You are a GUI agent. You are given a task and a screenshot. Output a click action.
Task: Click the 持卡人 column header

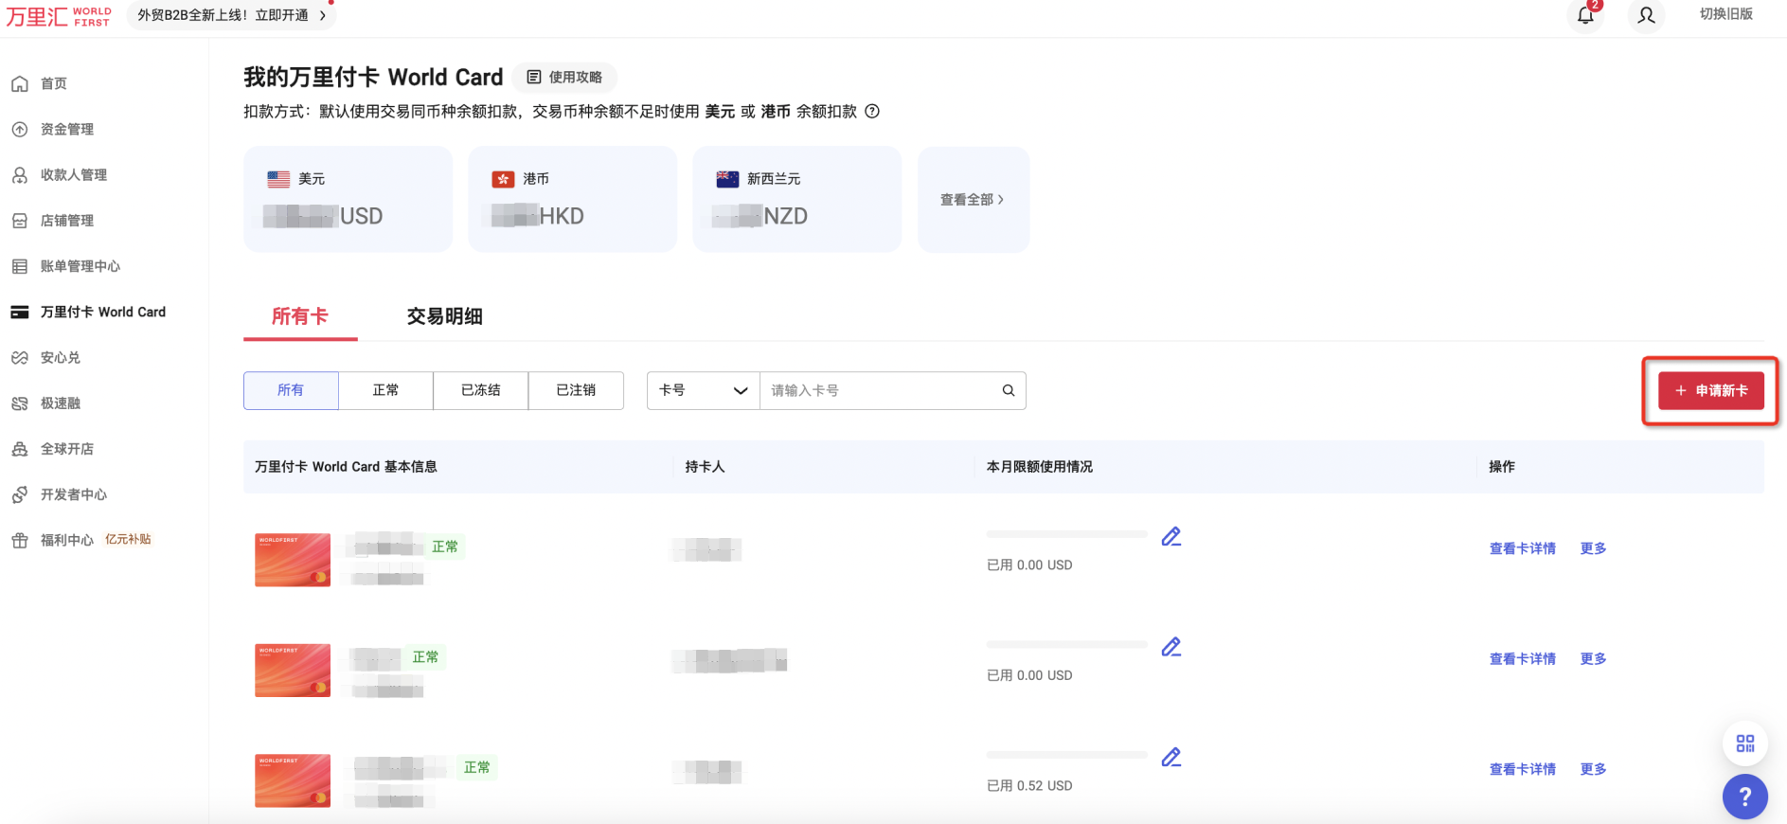(x=705, y=467)
